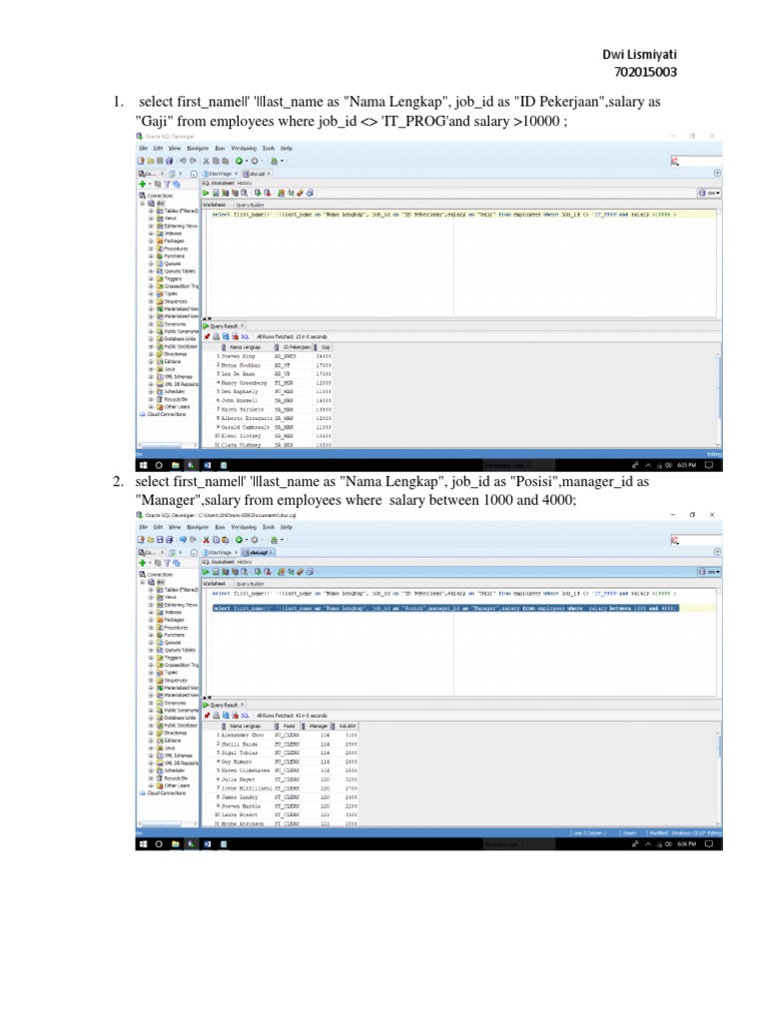The image size is (767, 1022).
Task: Click Windows Start button in upper screenshot taskbar
Action: (x=141, y=465)
